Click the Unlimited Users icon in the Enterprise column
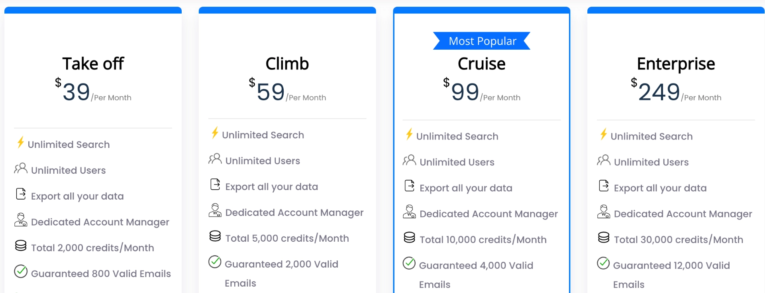 point(604,160)
